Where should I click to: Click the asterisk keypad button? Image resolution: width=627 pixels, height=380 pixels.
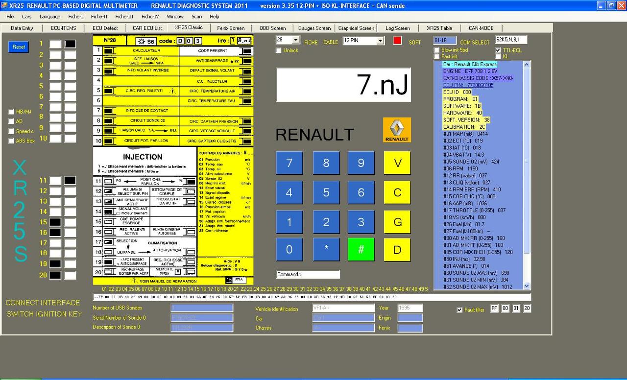coord(326,249)
